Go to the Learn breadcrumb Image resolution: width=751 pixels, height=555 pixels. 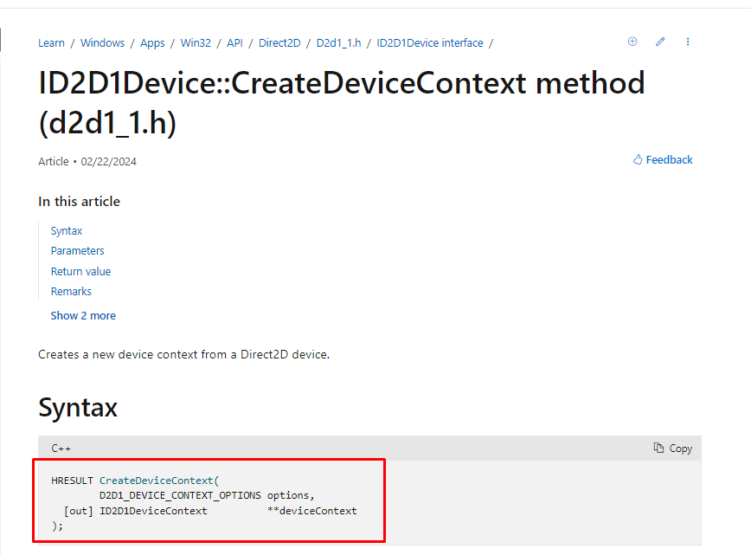51,42
